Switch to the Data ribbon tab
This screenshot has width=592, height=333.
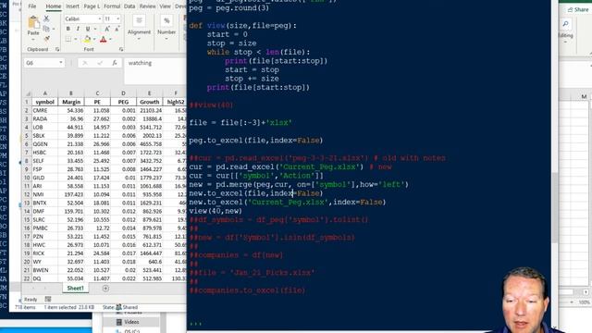(x=129, y=6)
